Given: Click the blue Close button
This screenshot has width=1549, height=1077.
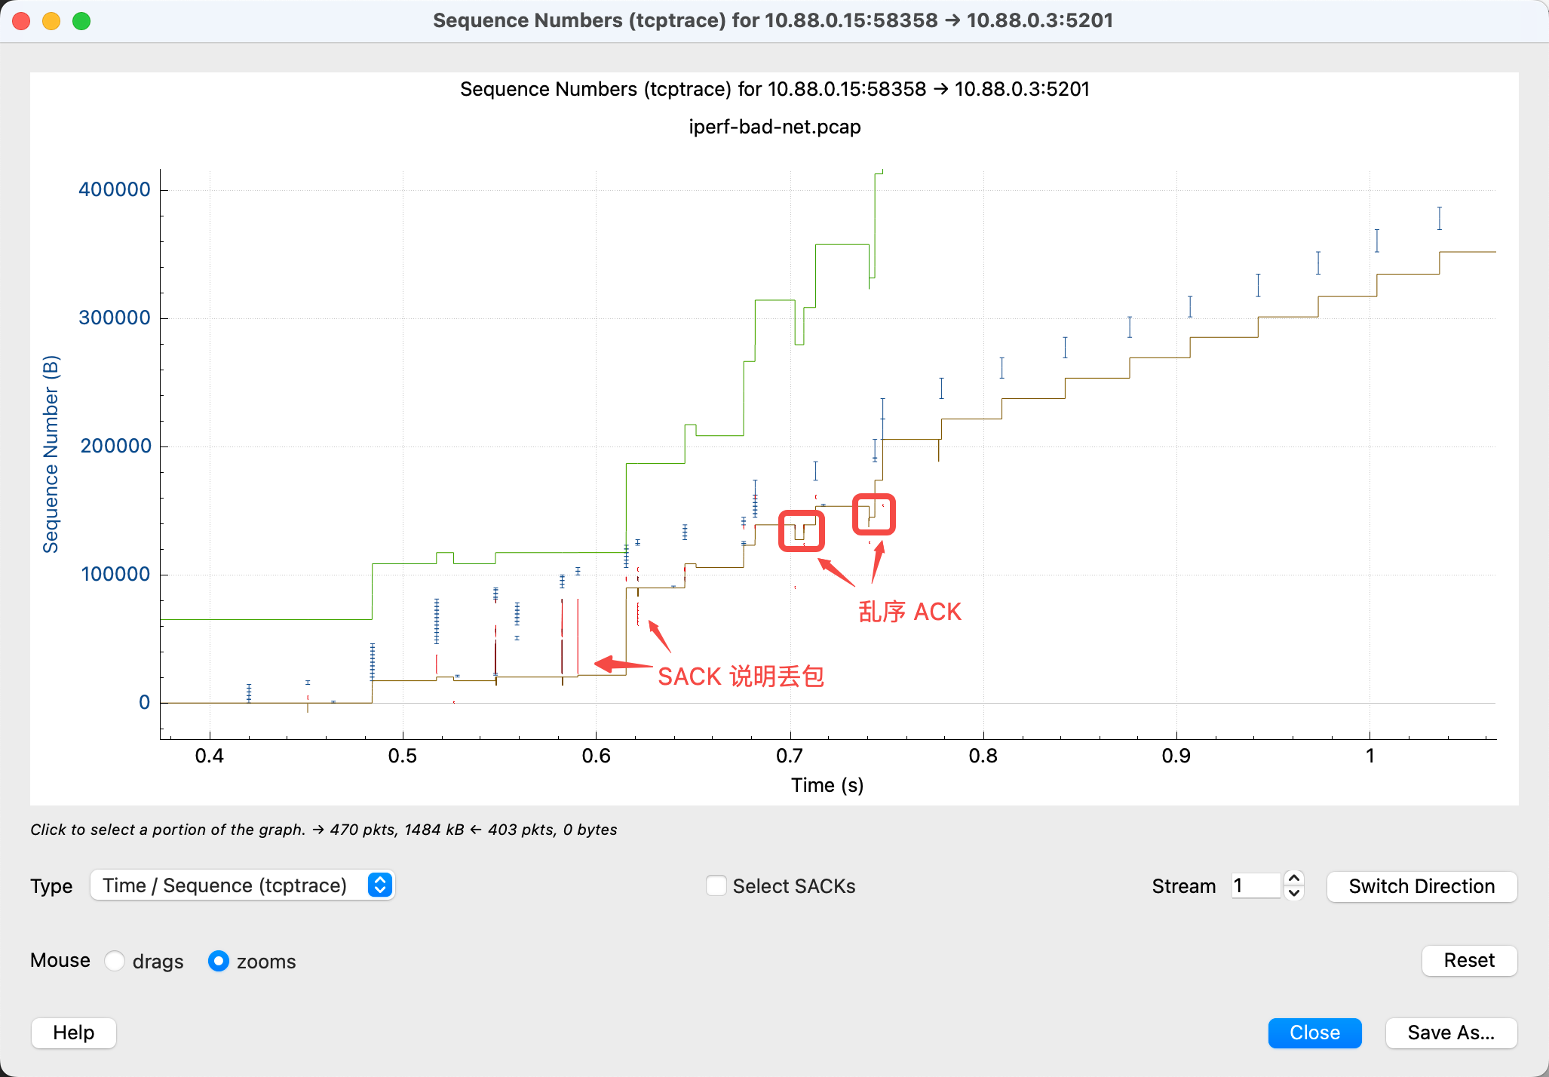Looking at the screenshot, I should coord(1314,1033).
